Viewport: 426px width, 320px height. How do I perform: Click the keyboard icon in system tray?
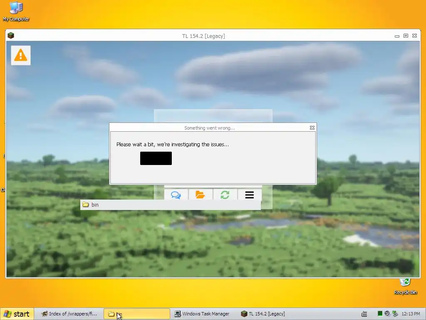[364, 314]
